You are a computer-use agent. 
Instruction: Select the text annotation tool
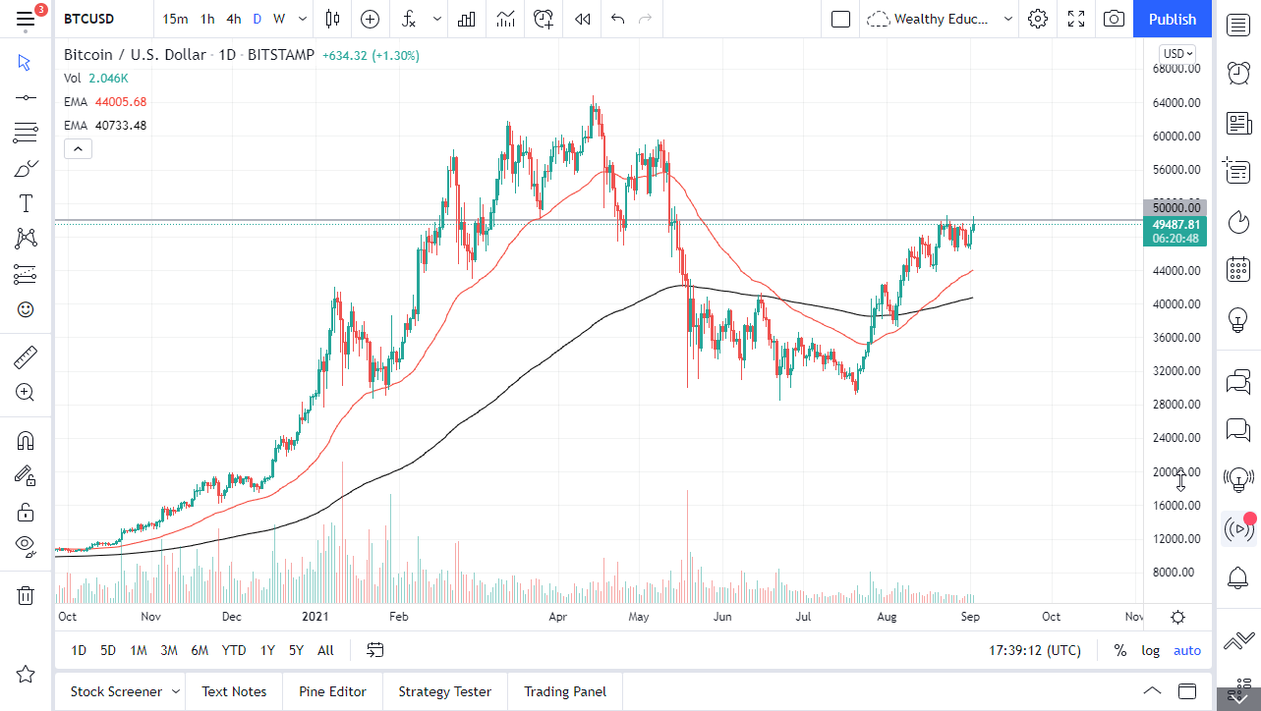click(25, 202)
